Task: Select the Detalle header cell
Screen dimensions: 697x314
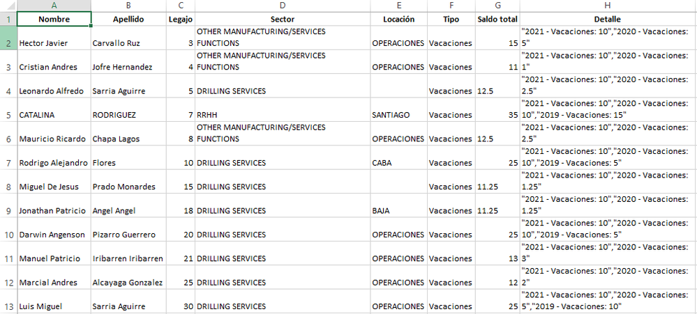Action: pyautogui.click(x=608, y=19)
